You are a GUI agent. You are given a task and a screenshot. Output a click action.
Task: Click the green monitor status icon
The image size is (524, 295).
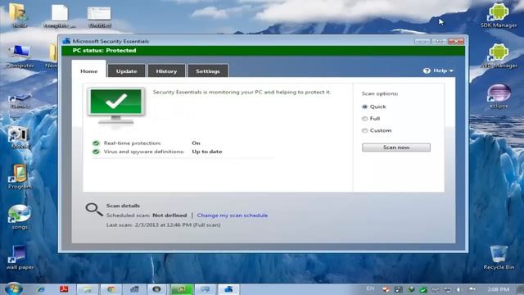[116, 106]
